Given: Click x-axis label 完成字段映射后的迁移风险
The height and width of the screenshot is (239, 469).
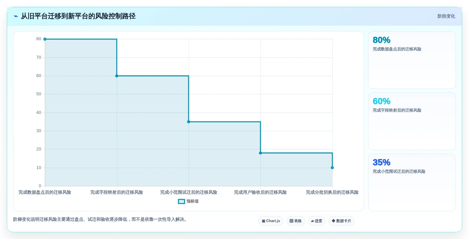Looking at the screenshot, I should click(x=117, y=192).
